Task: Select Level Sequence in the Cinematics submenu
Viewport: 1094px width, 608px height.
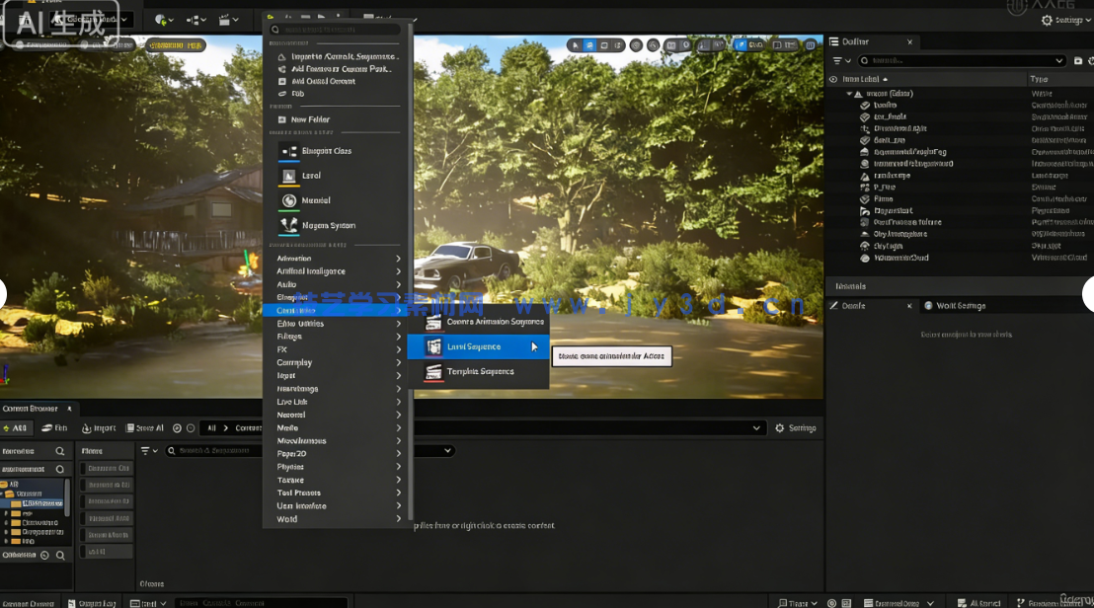Action: [x=474, y=346]
